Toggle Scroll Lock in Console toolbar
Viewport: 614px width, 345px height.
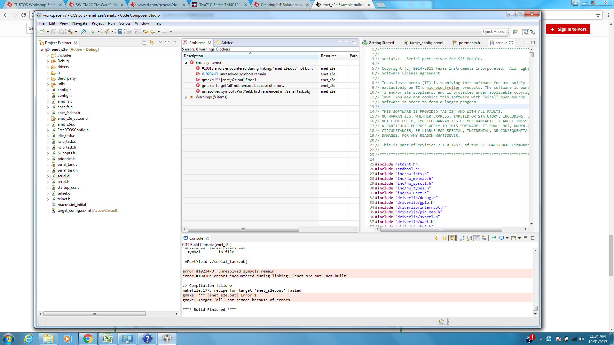[x=469, y=238]
